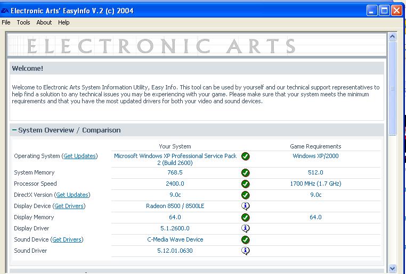Click the 5.1.2600.0 display driver value
This screenshot has height=274, width=406.
(175, 228)
